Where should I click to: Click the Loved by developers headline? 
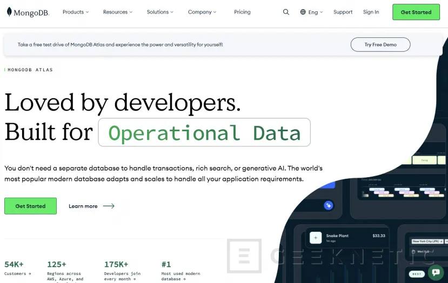point(123,103)
